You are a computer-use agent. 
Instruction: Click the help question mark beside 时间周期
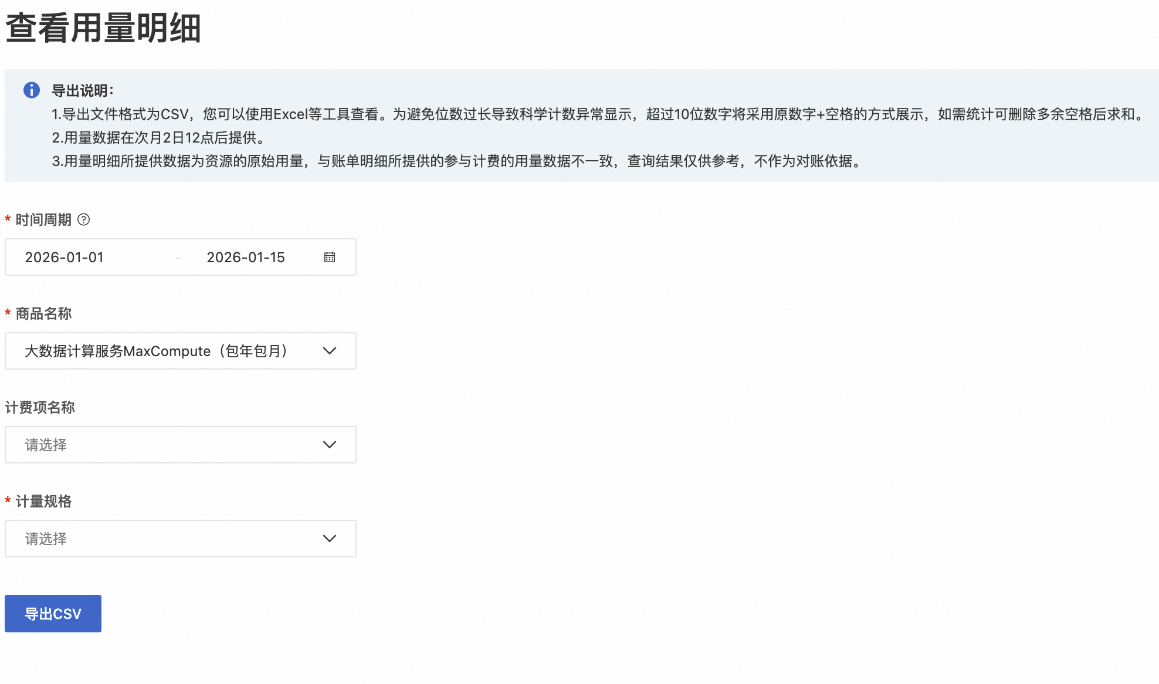pyautogui.click(x=84, y=219)
